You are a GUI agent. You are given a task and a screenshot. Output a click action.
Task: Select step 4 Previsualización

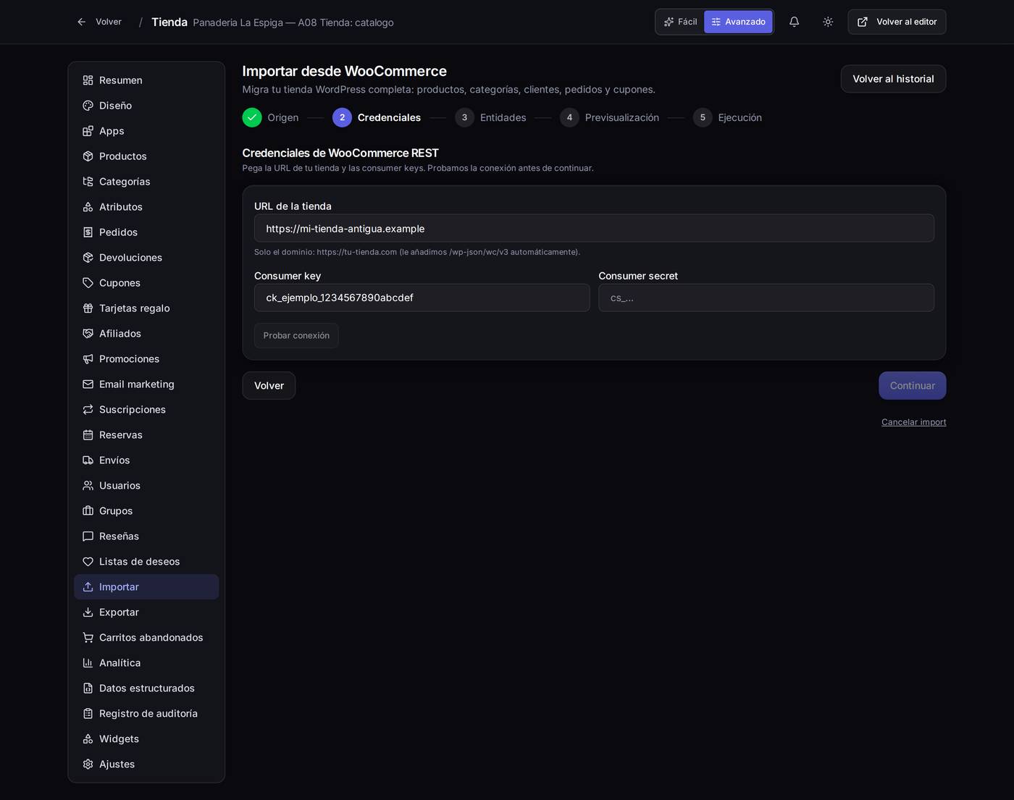pyautogui.click(x=609, y=117)
